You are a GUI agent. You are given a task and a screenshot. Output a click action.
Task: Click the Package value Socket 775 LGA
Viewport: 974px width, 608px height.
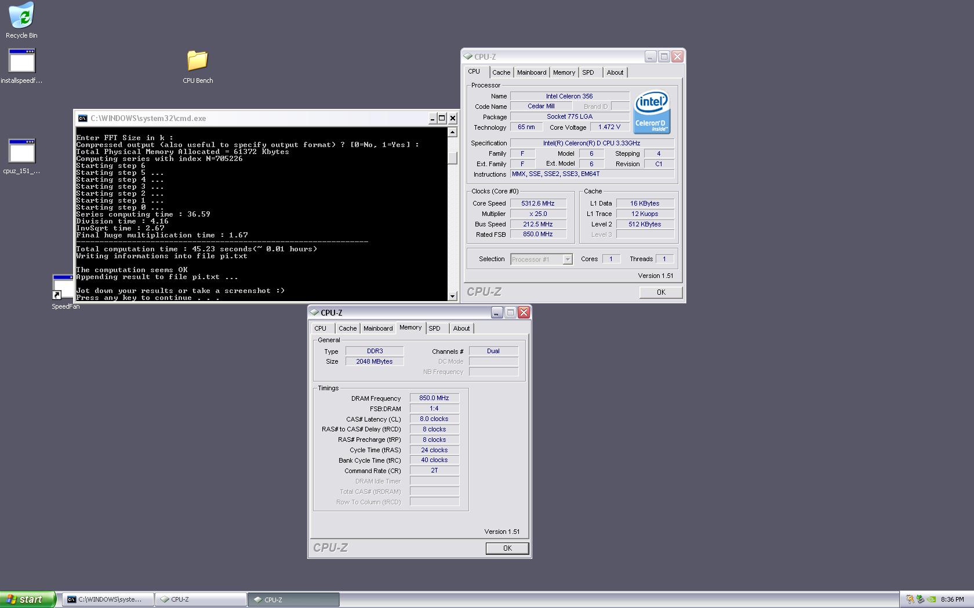[x=569, y=116]
